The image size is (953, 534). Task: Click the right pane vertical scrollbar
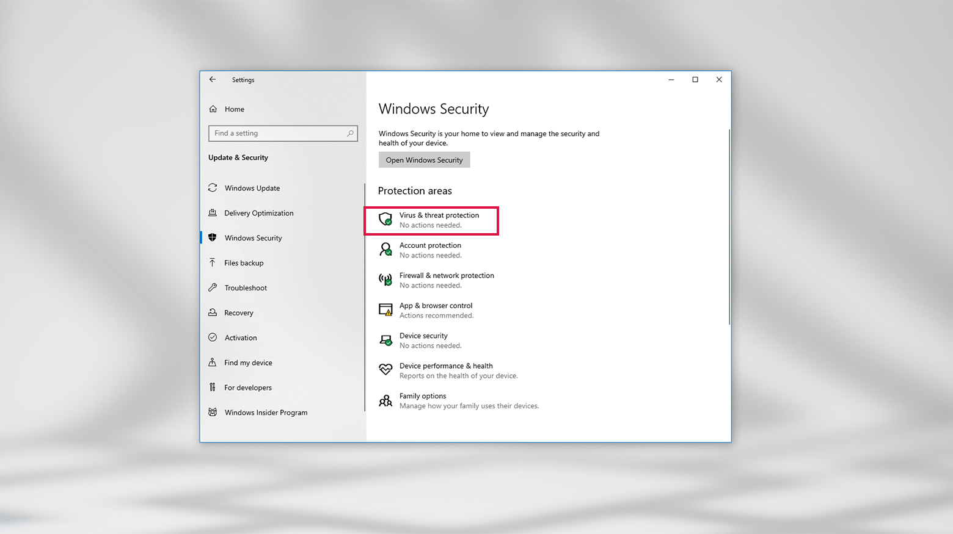tap(729, 227)
